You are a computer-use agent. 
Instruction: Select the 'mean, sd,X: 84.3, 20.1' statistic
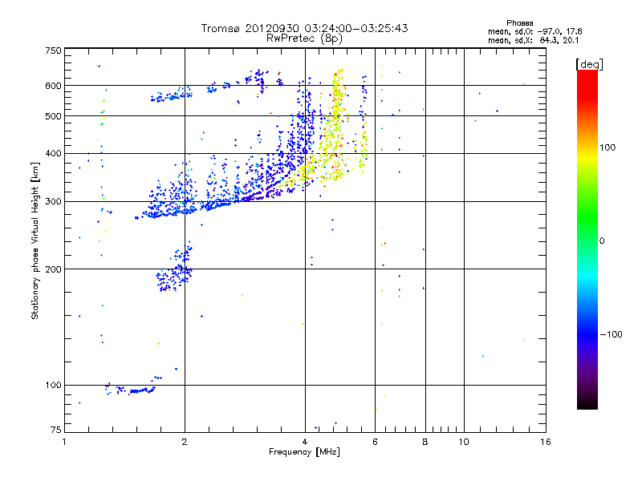pyautogui.click(x=533, y=40)
